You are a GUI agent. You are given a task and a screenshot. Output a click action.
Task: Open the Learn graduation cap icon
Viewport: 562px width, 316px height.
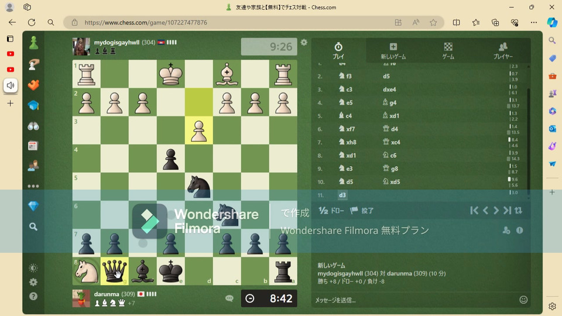pyautogui.click(x=33, y=105)
